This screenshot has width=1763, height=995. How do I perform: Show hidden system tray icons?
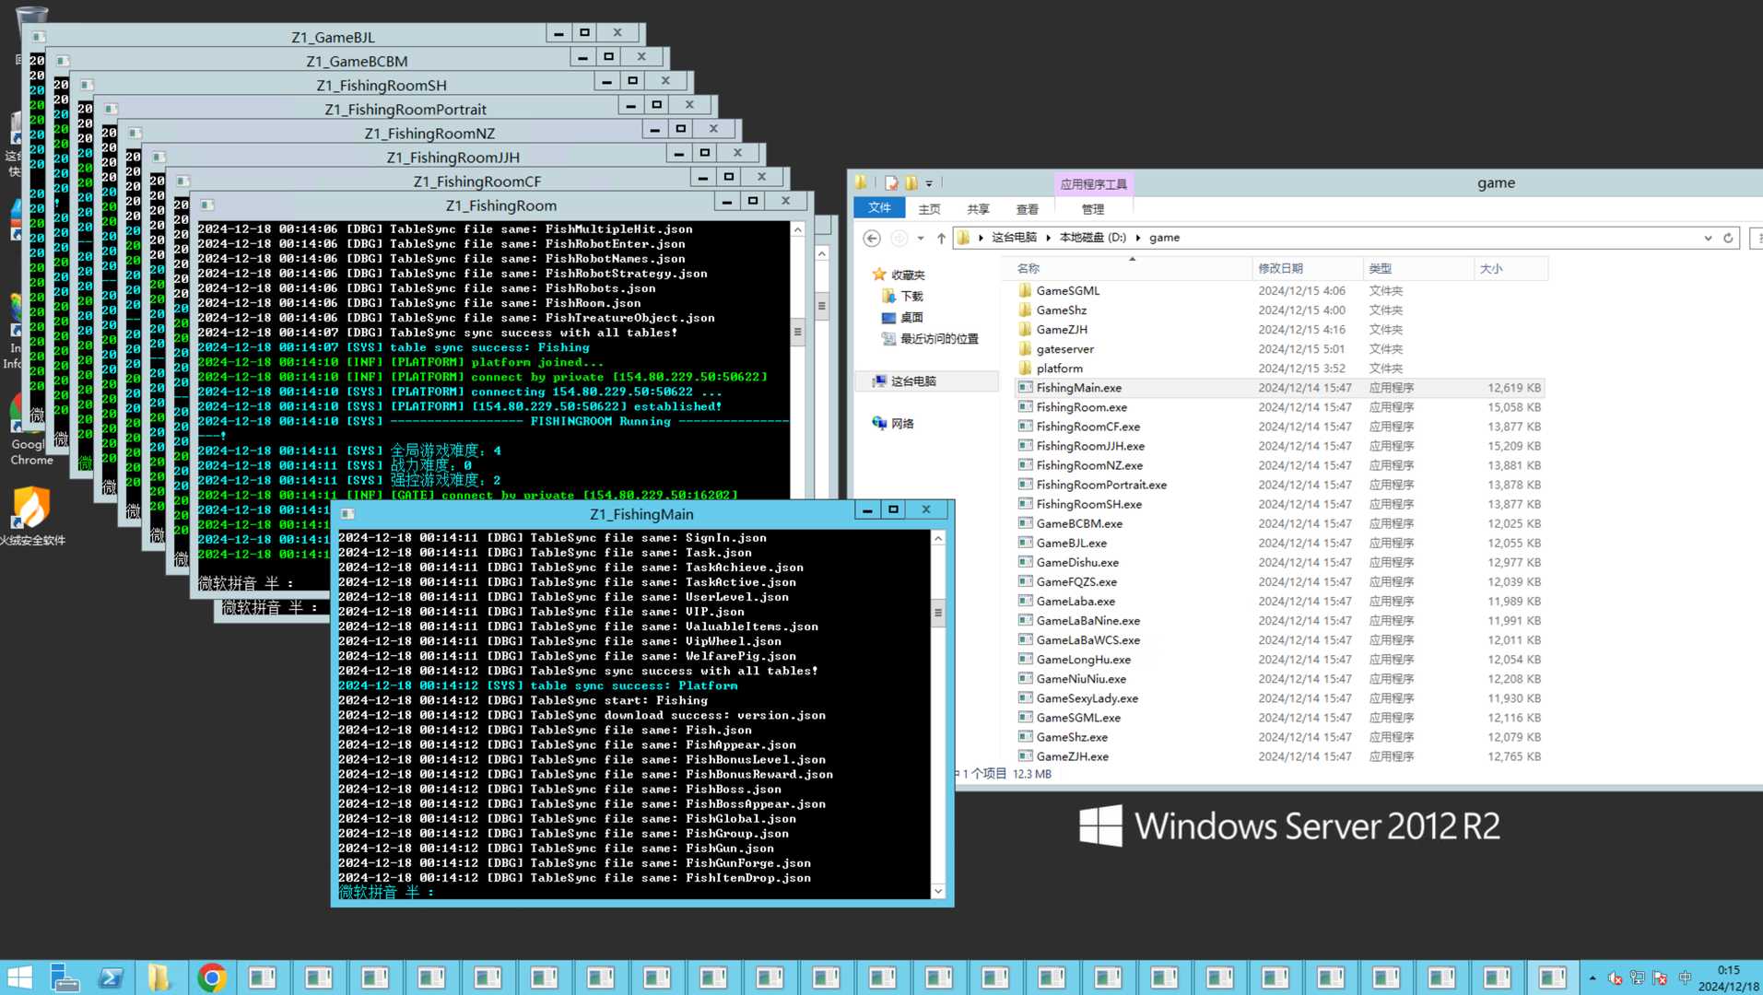pos(1592,977)
